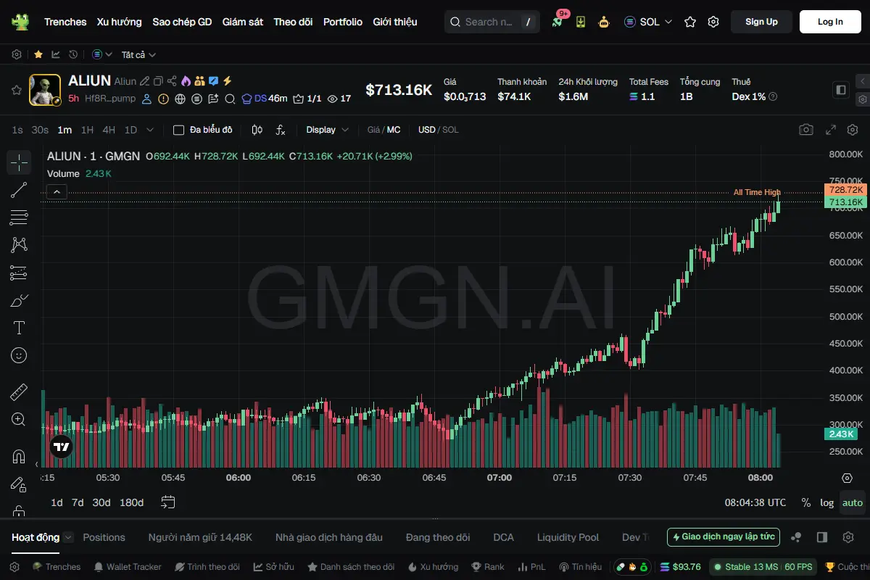Select the trend line drawing tool
870x580 pixels.
(x=19, y=190)
